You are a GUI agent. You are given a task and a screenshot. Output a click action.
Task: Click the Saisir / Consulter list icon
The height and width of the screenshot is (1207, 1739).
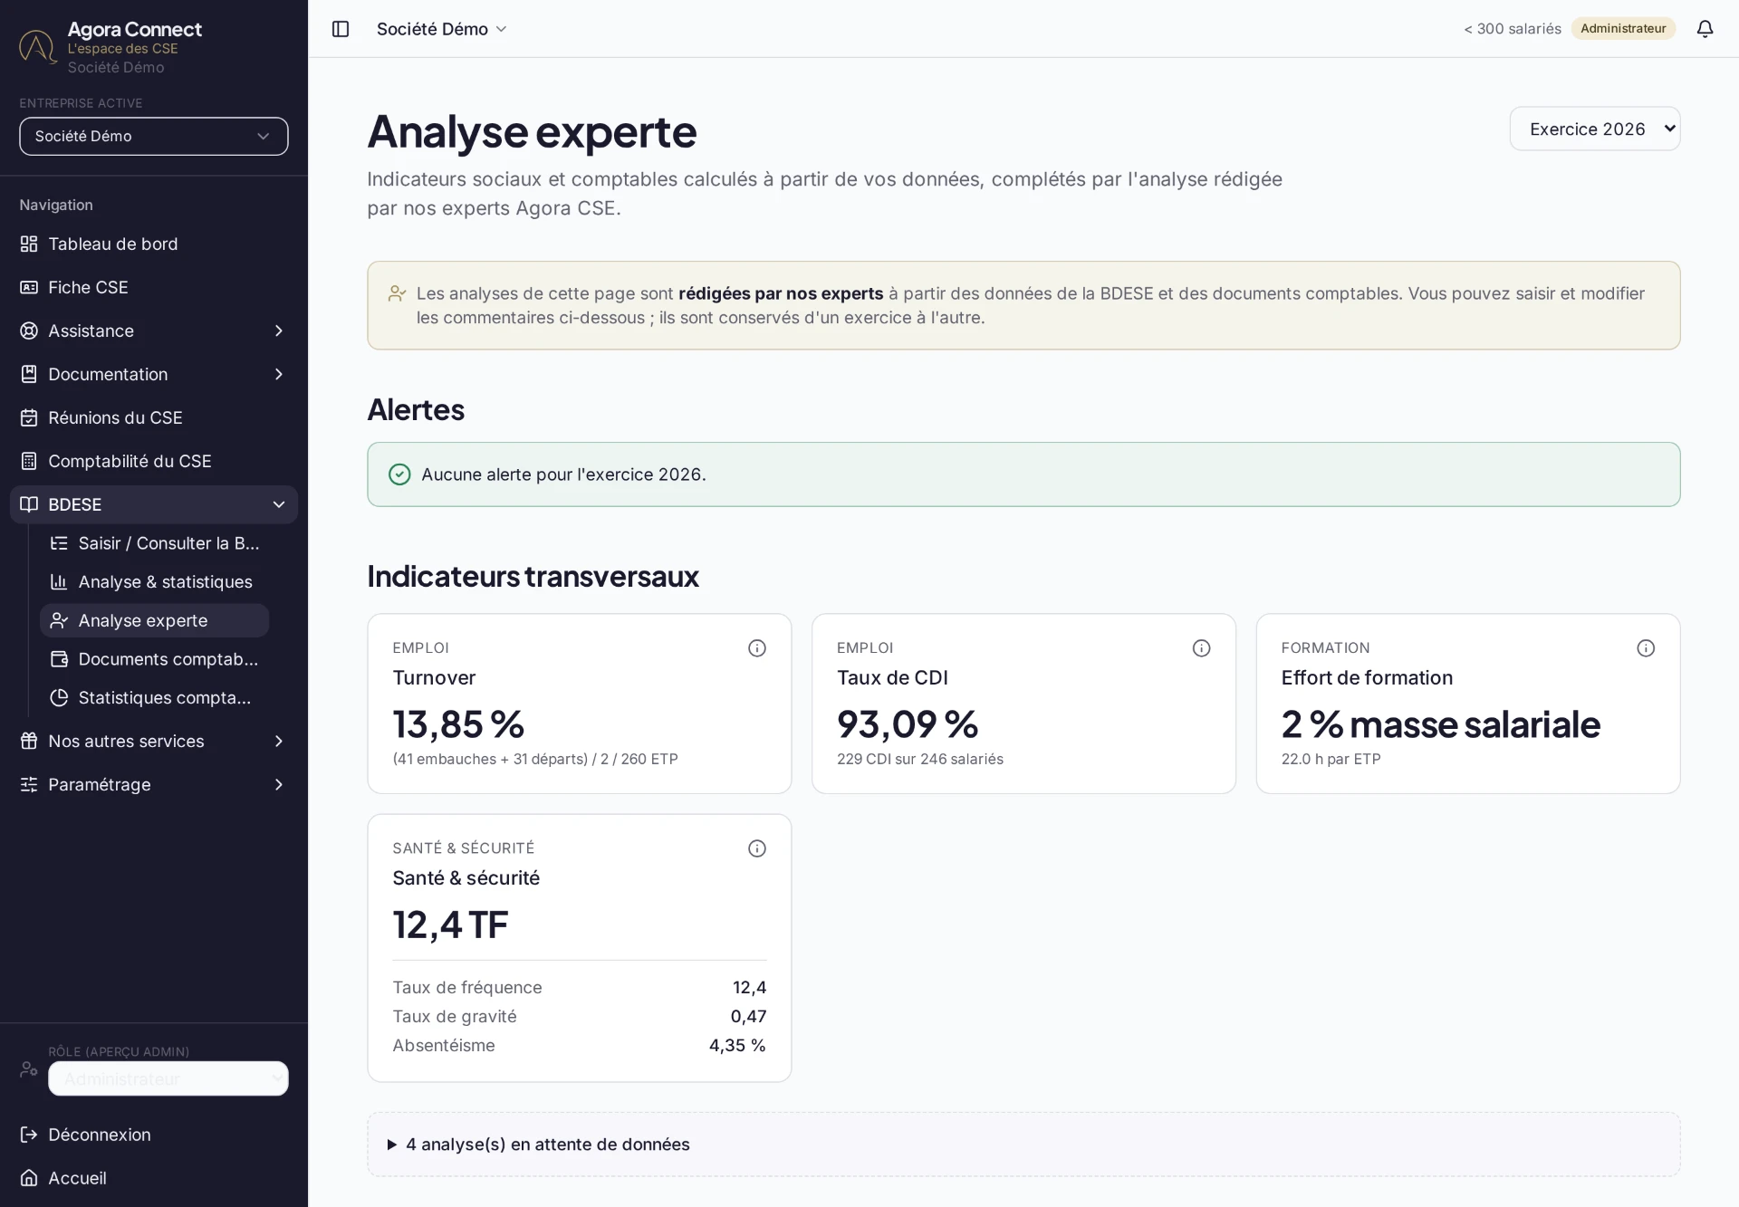pos(59,543)
